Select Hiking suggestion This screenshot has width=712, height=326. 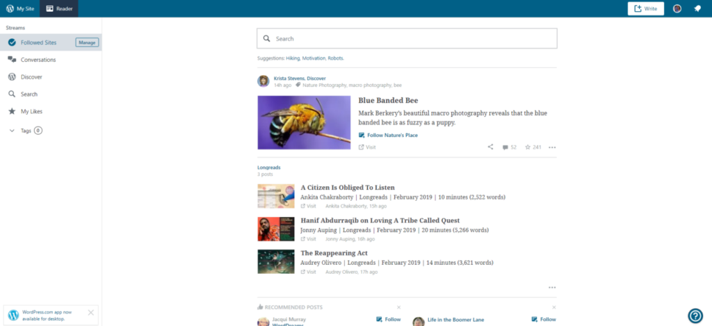(293, 58)
